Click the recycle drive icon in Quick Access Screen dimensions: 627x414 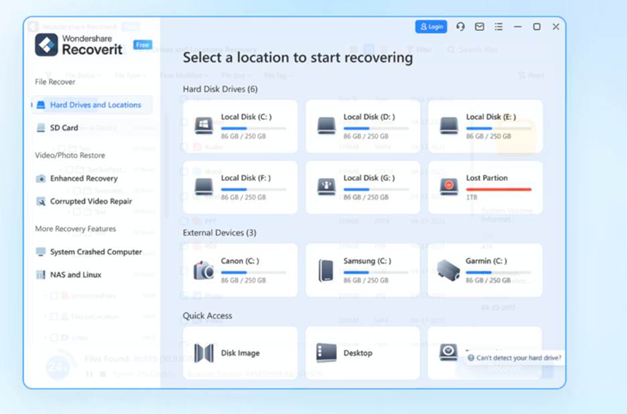coord(448,352)
